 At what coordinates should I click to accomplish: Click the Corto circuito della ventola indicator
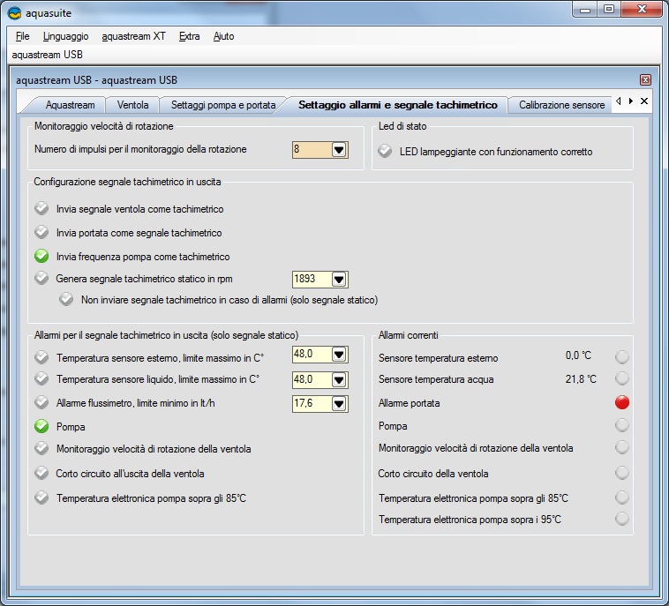(x=622, y=473)
